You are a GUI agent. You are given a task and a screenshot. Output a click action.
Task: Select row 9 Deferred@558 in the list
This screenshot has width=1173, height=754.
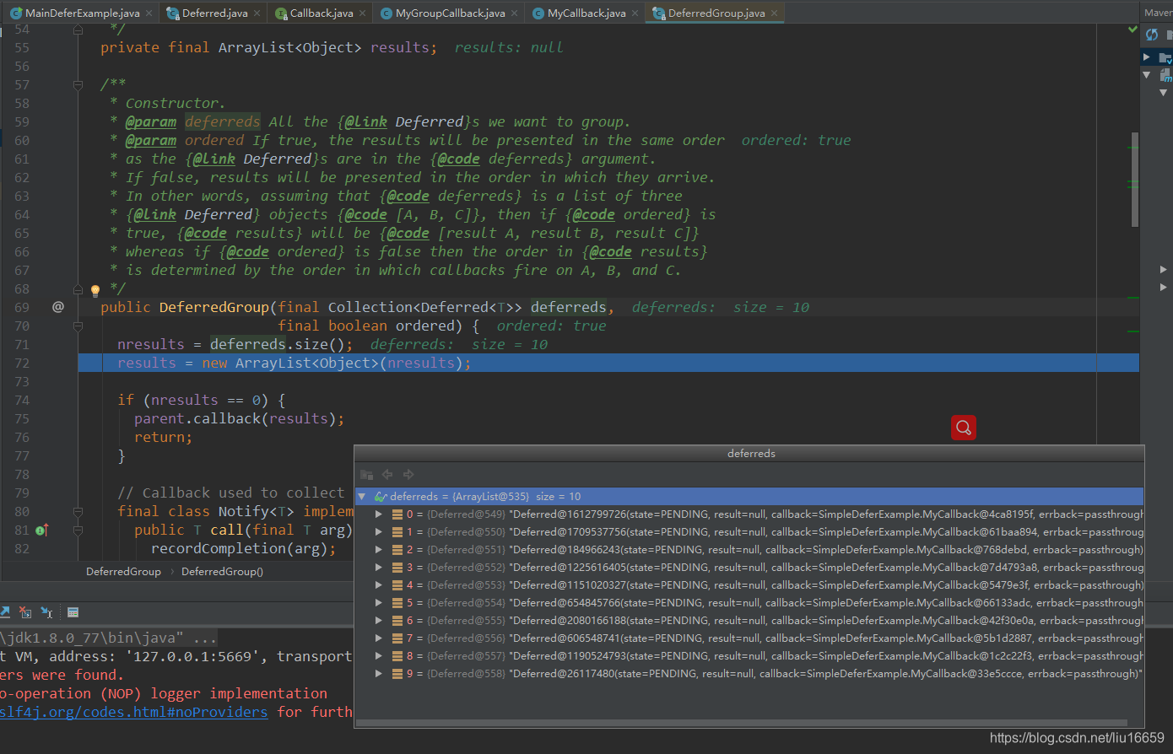coord(749,674)
